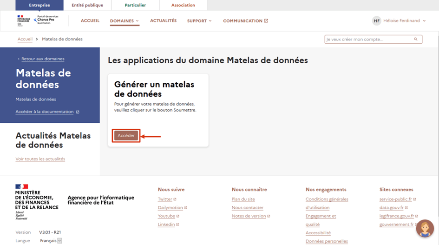
Task: Expand the Domaines menu
Action: coord(124,21)
